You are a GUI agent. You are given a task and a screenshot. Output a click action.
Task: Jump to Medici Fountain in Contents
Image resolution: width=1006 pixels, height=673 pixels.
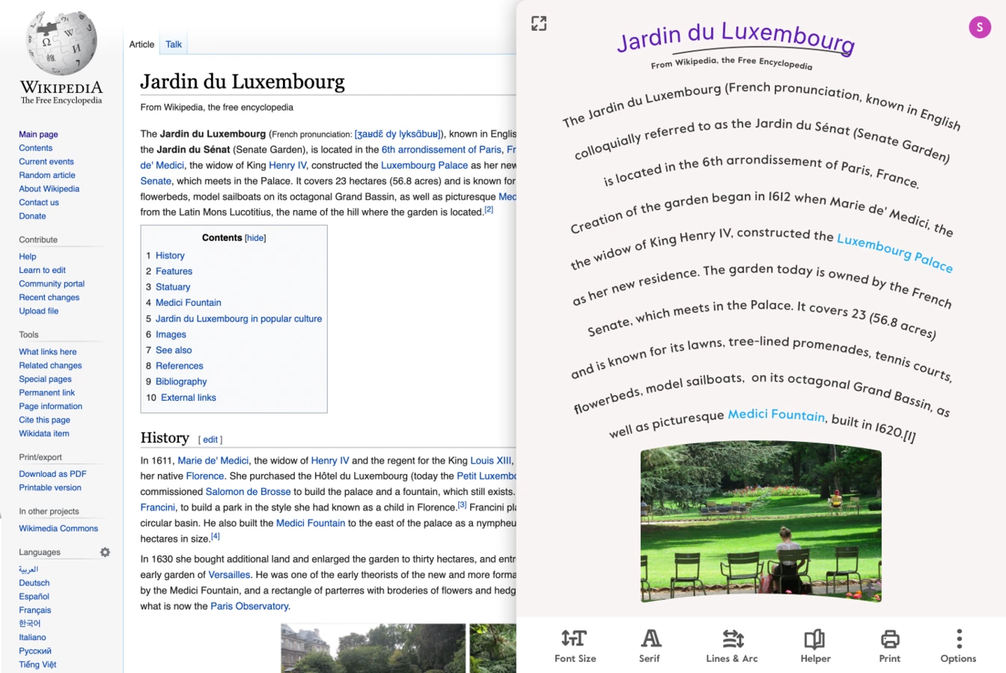(189, 303)
